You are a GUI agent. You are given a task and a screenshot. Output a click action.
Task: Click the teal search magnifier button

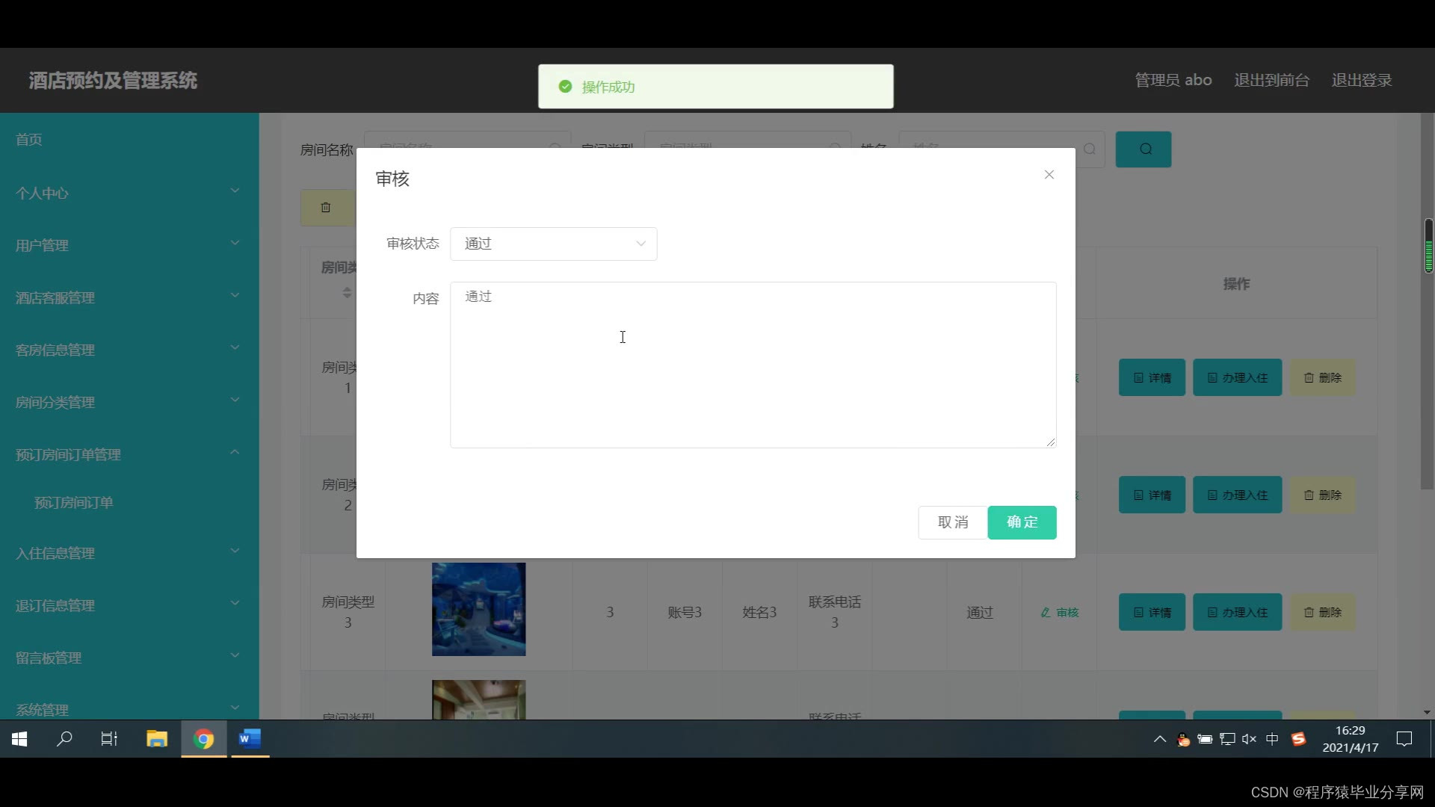click(1143, 149)
